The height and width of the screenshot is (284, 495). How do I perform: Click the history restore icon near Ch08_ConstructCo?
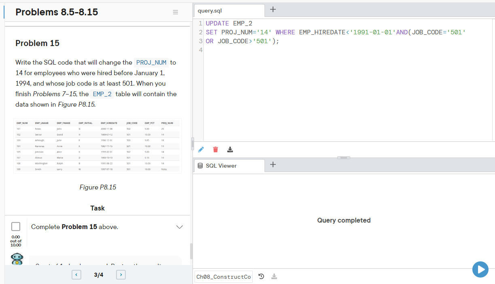click(261, 276)
